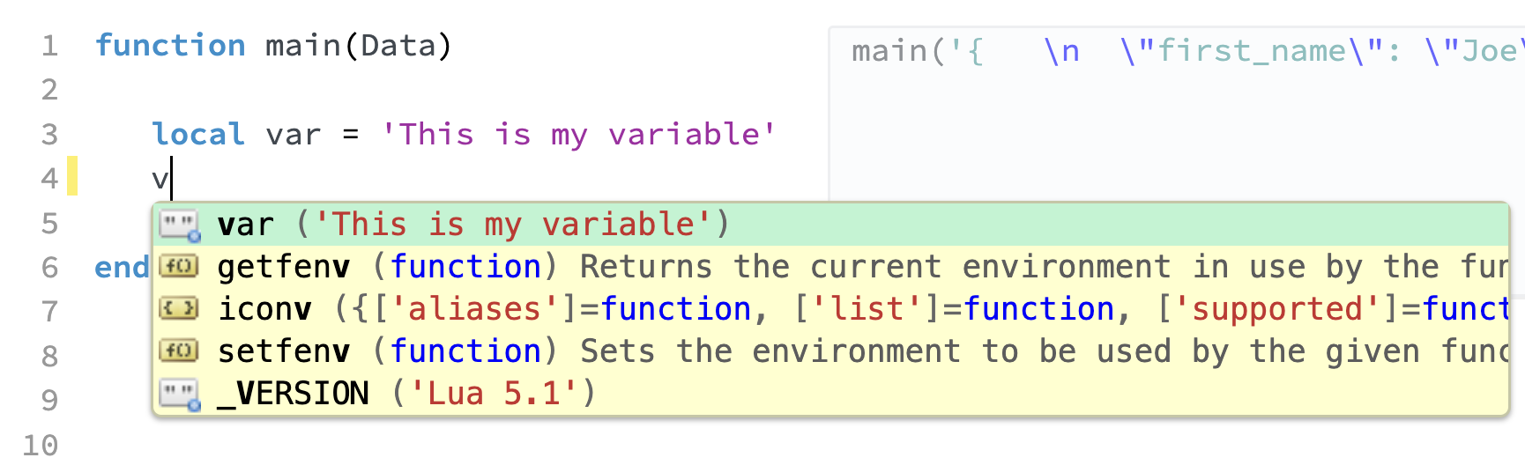This screenshot has width=1525, height=465.
Task: Click the function icon next to setfenv
Action: 179,351
